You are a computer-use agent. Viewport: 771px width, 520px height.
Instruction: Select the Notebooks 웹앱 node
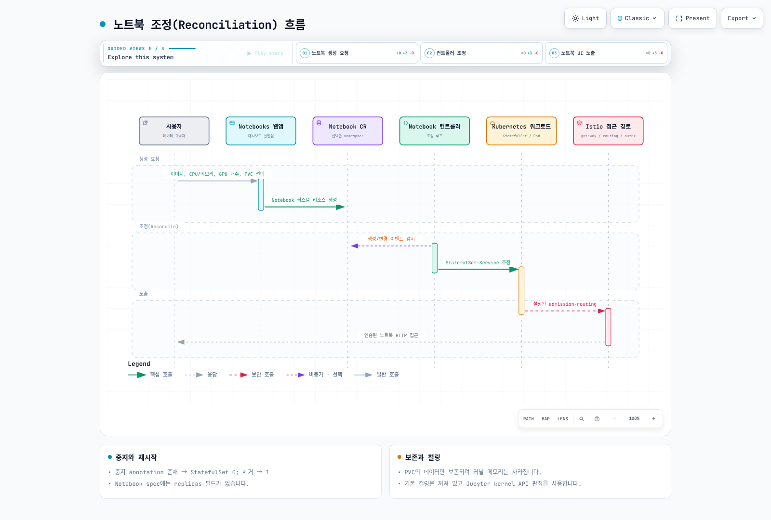(x=261, y=131)
